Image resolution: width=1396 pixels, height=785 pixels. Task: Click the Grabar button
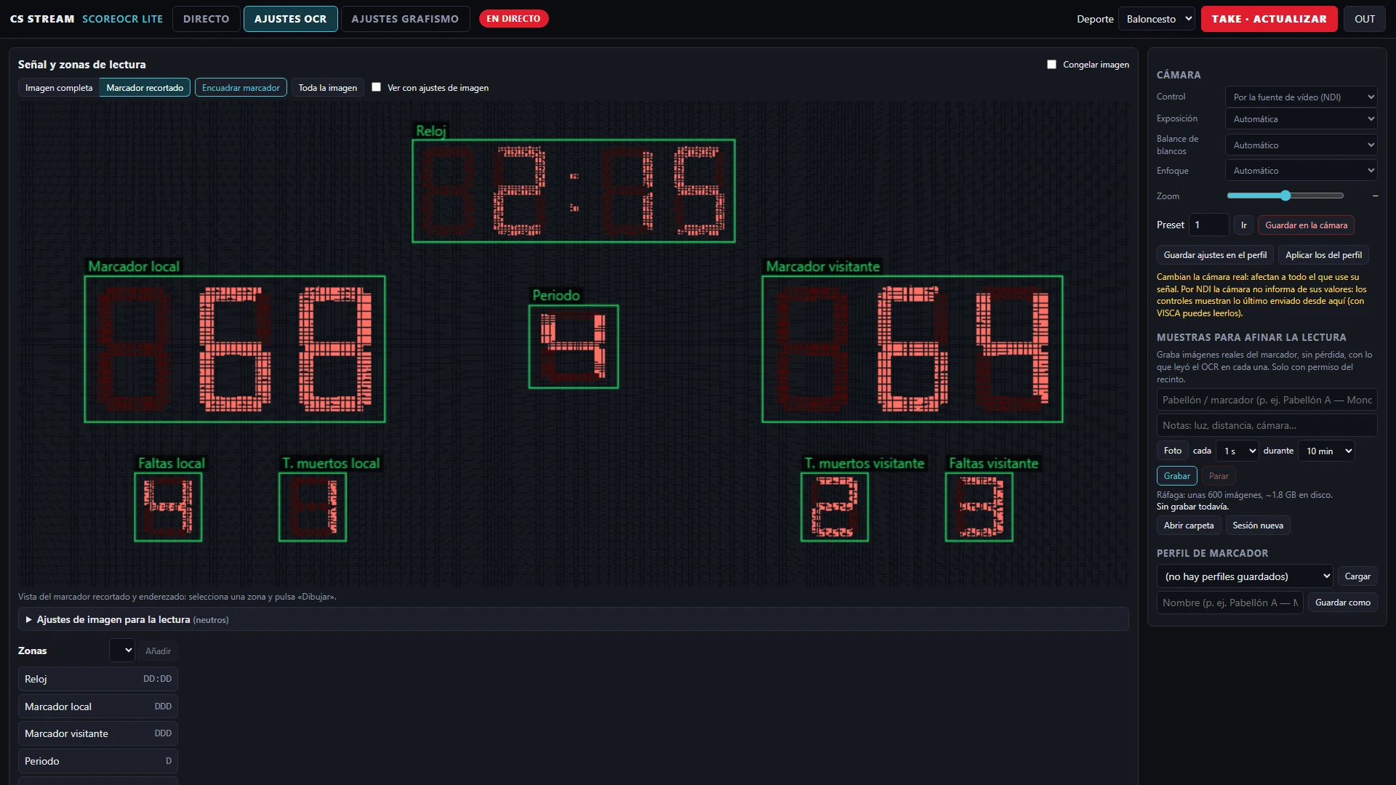pyautogui.click(x=1176, y=476)
